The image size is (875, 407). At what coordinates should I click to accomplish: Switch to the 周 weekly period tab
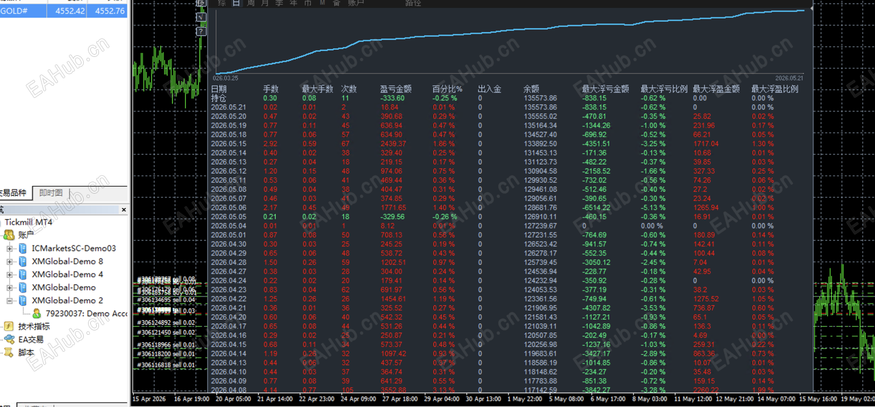point(250,3)
